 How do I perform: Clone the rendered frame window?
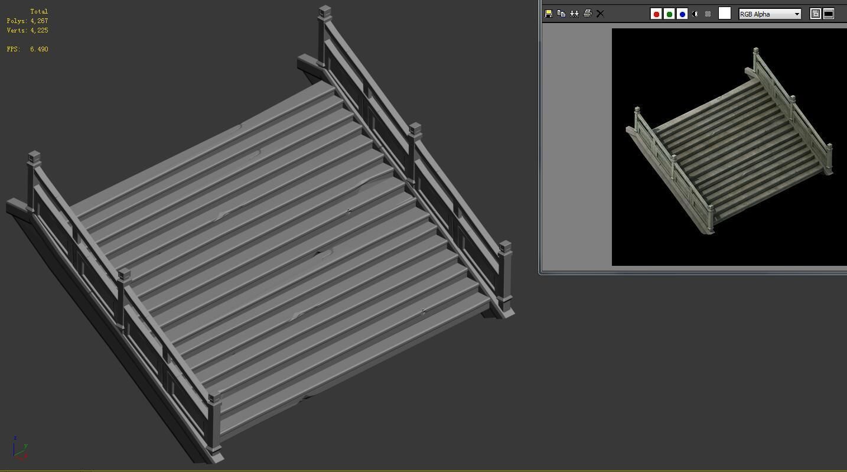tap(574, 14)
